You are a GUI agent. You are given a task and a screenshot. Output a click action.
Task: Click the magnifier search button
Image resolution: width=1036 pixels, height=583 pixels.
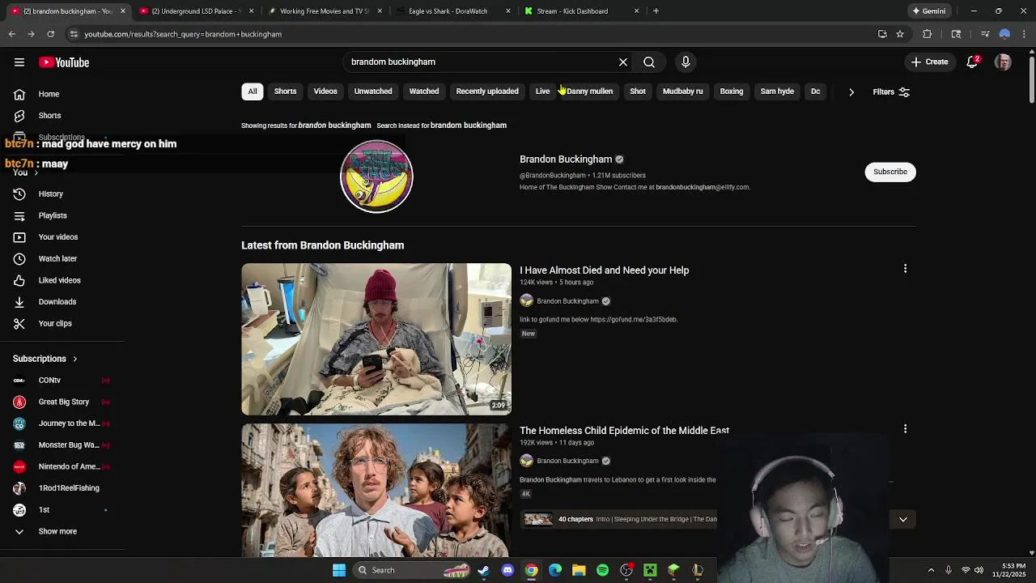[649, 62]
